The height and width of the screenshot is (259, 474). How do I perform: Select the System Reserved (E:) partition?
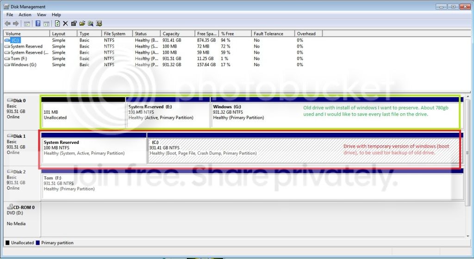click(168, 112)
